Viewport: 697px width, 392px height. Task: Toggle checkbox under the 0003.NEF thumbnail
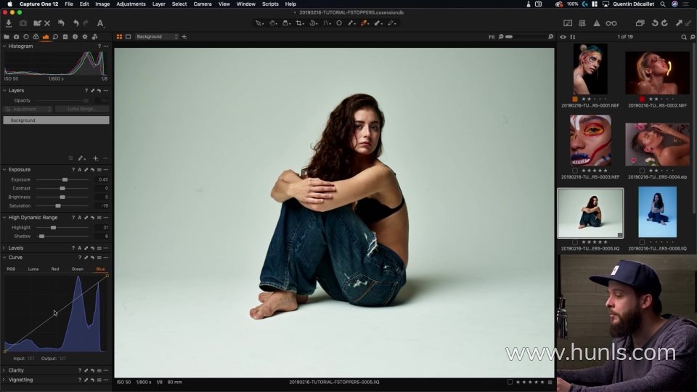coord(575,171)
